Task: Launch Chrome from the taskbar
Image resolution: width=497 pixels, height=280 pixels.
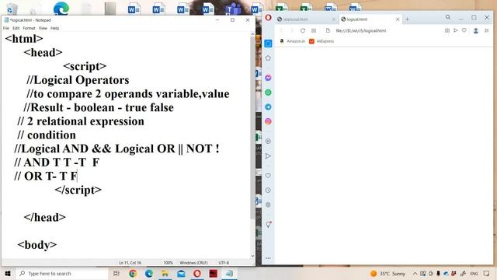Action: point(133,273)
